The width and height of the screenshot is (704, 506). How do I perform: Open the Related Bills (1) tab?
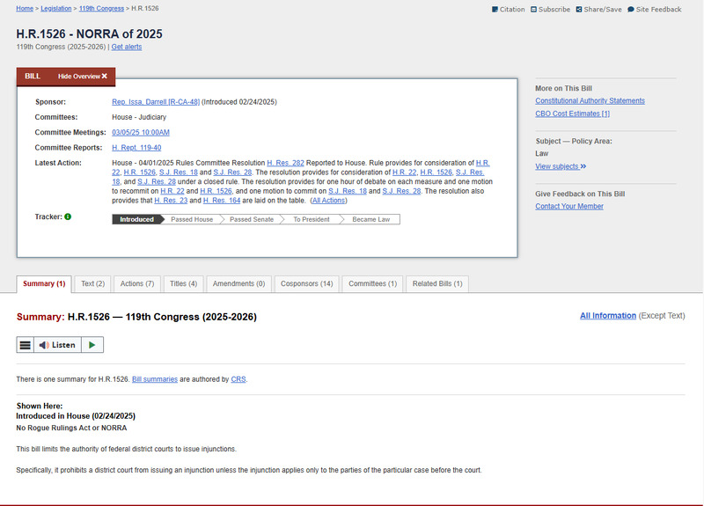pos(437,284)
